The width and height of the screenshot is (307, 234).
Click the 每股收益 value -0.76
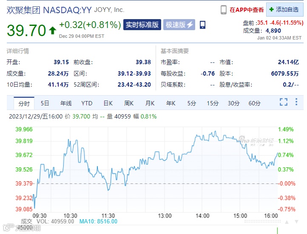(x=208, y=73)
